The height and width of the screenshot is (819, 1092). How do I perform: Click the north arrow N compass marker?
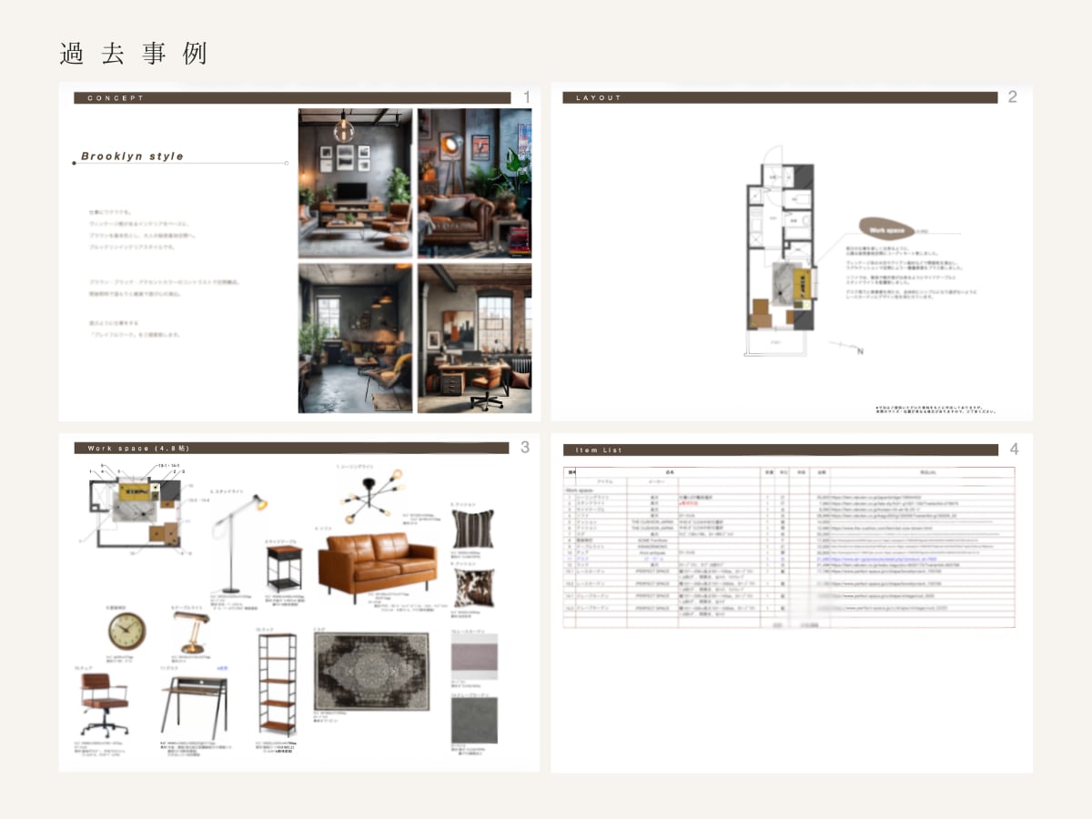(x=847, y=349)
